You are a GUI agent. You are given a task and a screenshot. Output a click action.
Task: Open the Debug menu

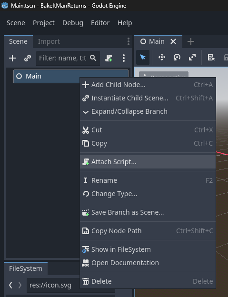(73, 23)
